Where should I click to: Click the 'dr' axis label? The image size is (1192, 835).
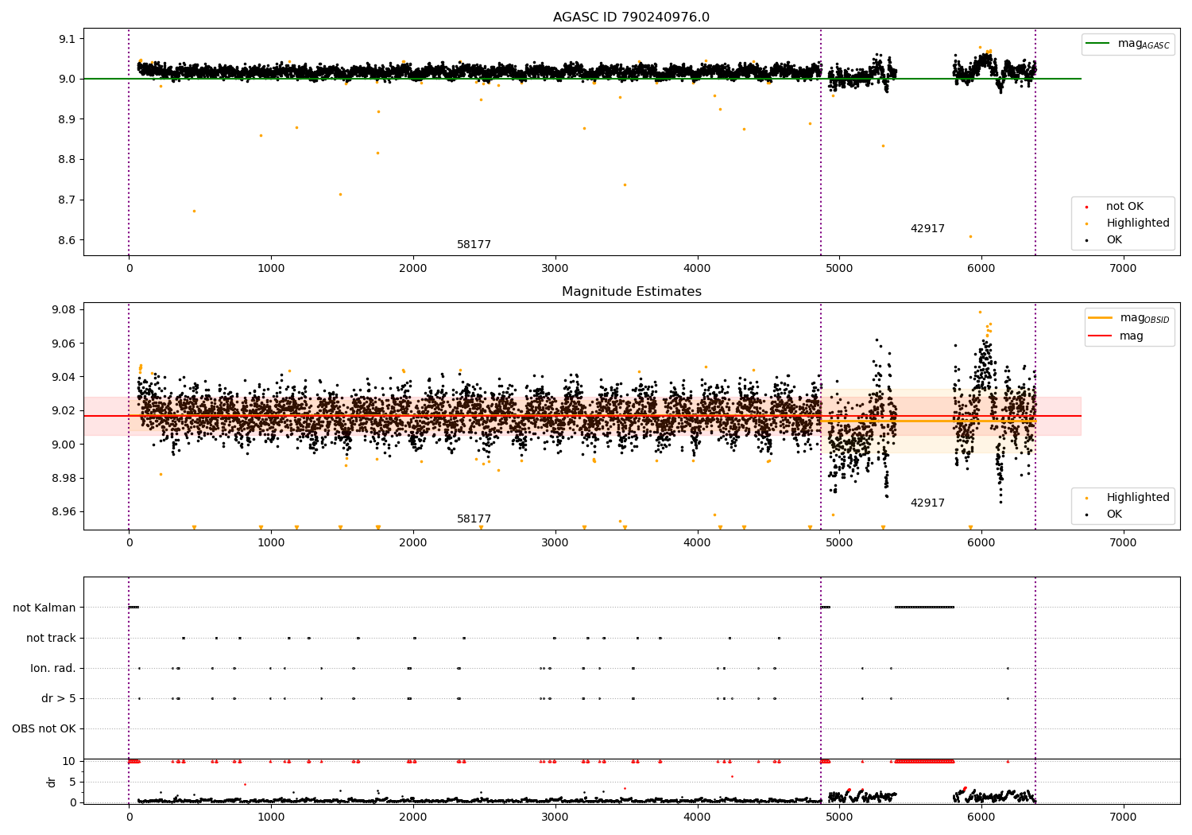[52, 782]
